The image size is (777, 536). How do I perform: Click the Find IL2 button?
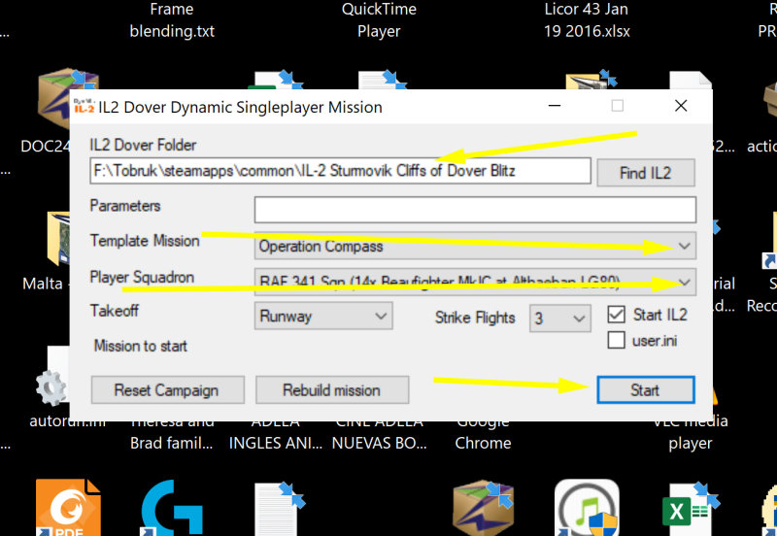point(646,173)
